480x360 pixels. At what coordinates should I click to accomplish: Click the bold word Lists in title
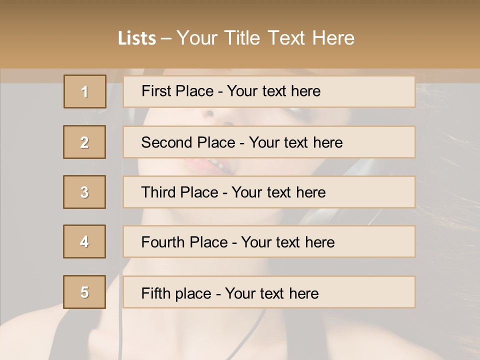point(137,38)
